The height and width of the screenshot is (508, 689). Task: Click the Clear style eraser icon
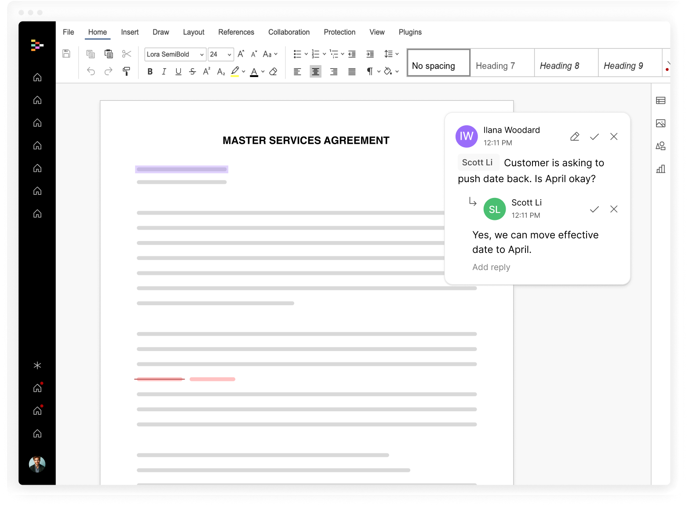tap(273, 71)
